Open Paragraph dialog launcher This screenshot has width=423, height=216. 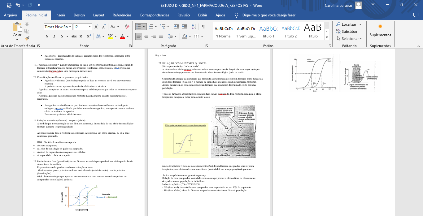[207, 46]
